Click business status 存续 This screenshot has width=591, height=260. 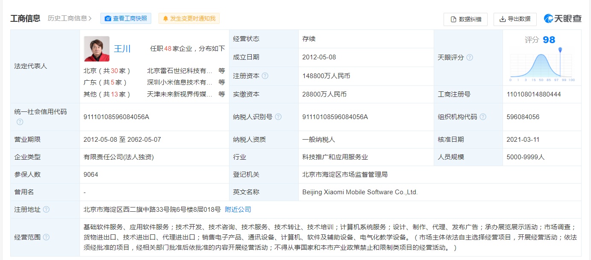309,39
